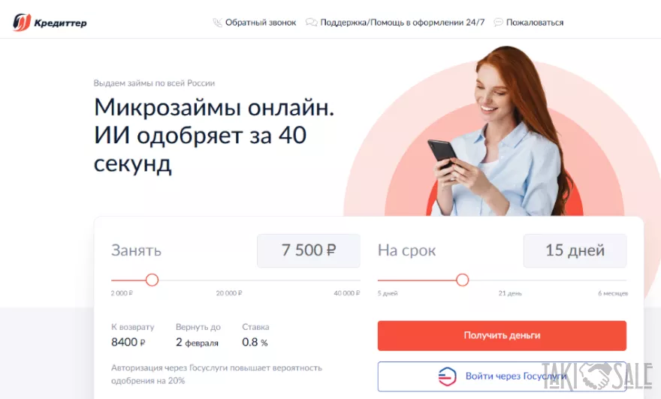Set amount slider at the 40 000 ₽ end
The image size is (661, 399).
pyautogui.click(x=360, y=280)
